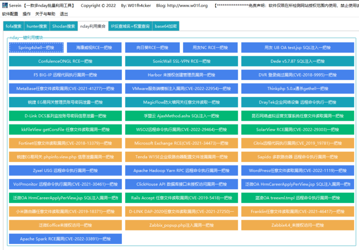Click Citrix远程代码执行漏洞(CVE_2019_19781) button
359x250 pixels.
(298, 143)
